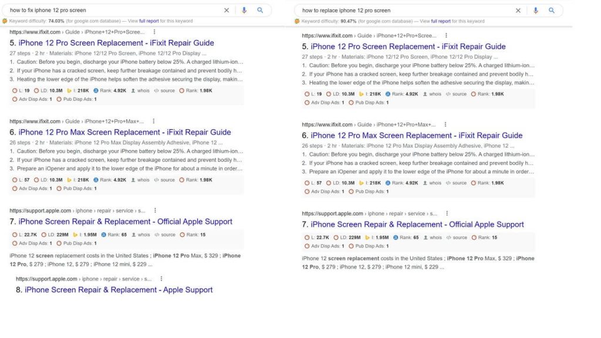The width and height of the screenshot is (601, 338).
Task: Open options menu for left result 6
Action: 154,121
